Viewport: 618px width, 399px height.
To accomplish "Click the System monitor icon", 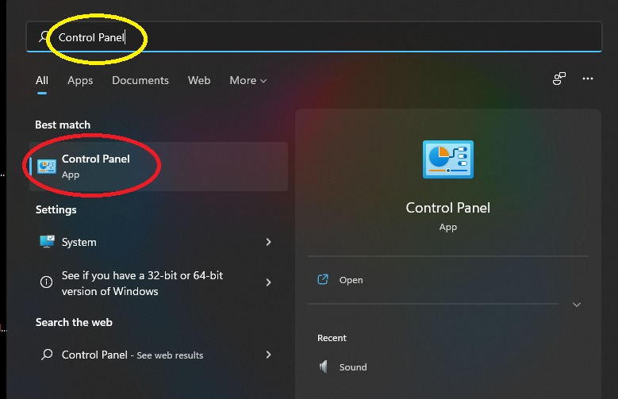I will (x=47, y=241).
